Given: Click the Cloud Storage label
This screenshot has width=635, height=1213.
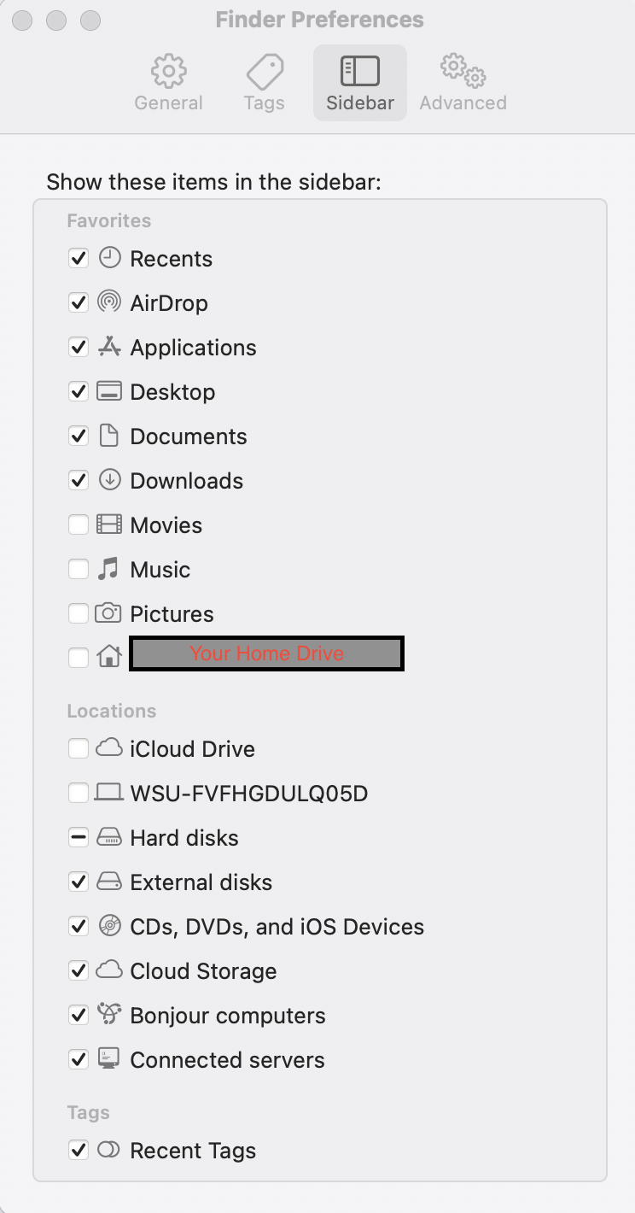Looking at the screenshot, I should click(x=203, y=971).
